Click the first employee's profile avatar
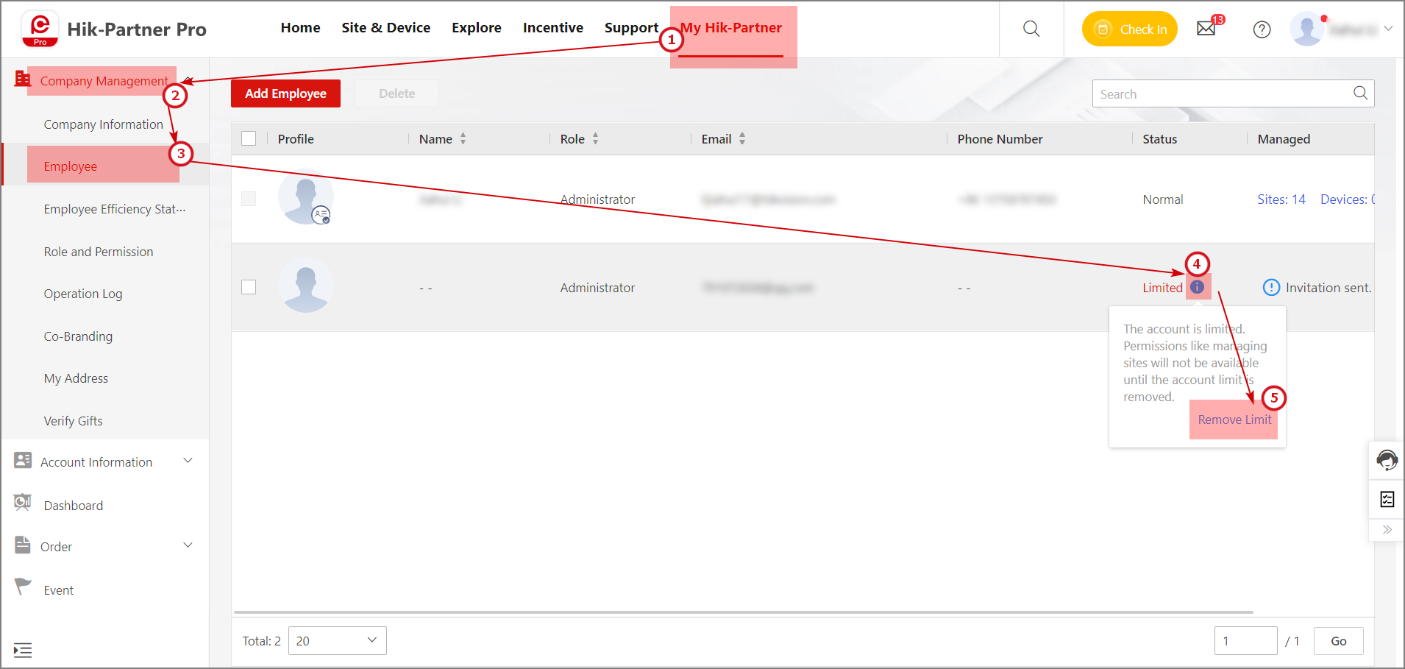 tap(306, 197)
